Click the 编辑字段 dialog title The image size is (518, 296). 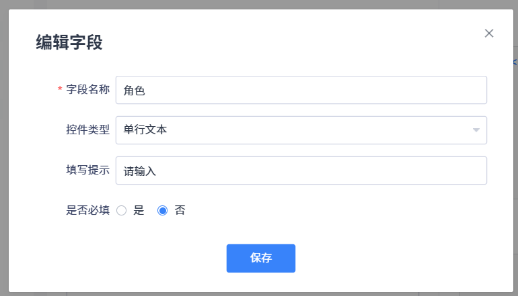69,43
